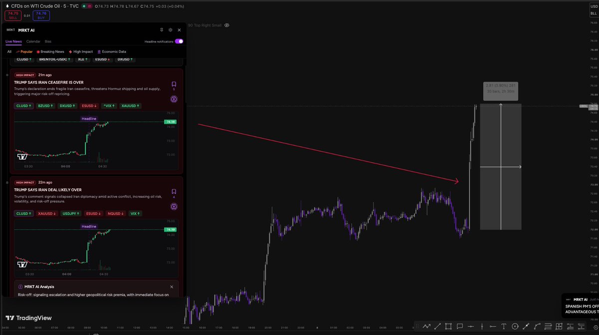Select the price range measure tool
The height and width of the screenshot is (335, 599).
(x=559, y=327)
